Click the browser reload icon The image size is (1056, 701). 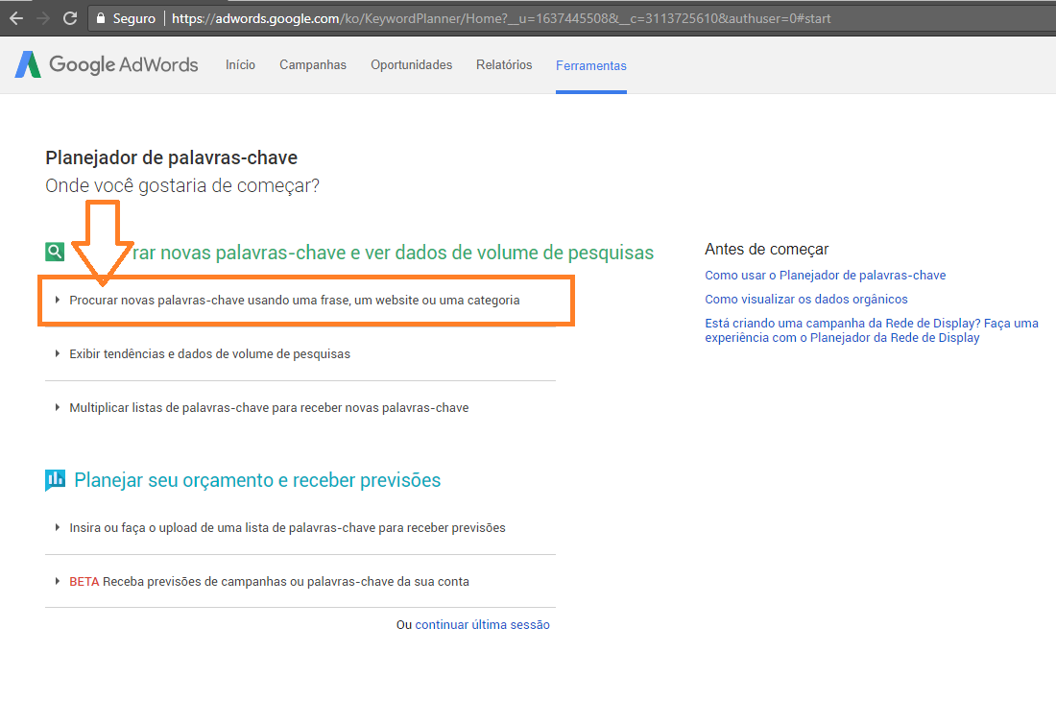pyautogui.click(x=69, y=18)
